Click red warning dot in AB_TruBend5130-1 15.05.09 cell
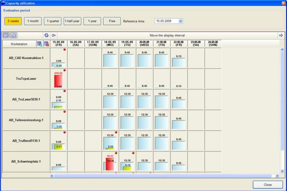287x191 pixels. (x=64, y=132)
